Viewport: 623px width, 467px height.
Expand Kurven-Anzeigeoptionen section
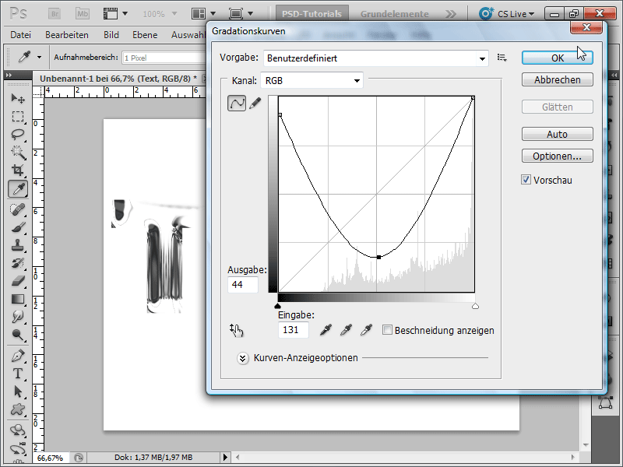243,358
